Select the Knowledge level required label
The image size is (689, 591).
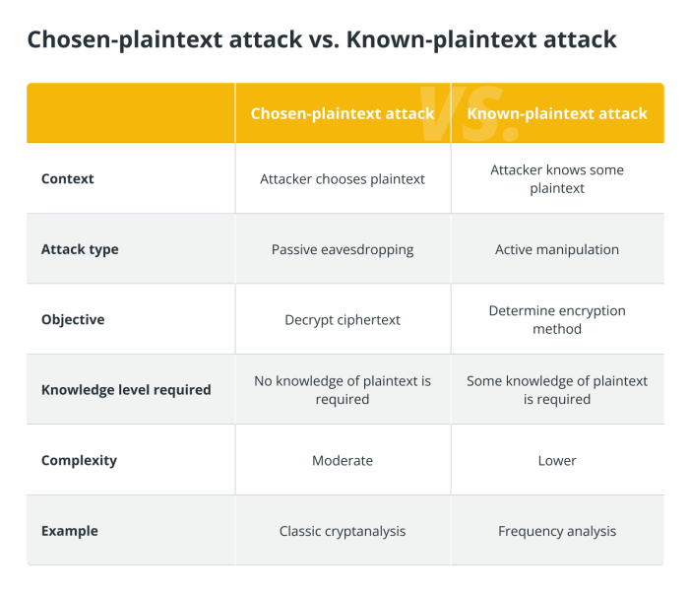click(x=126, y=390)
